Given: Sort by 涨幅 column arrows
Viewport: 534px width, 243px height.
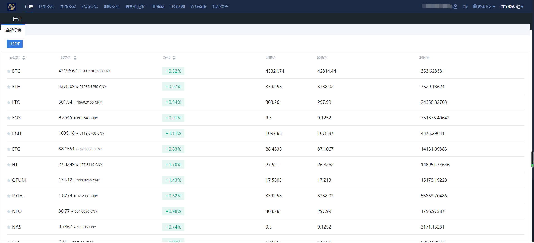Looking at the screenshot, I should (x=174, y=58).
